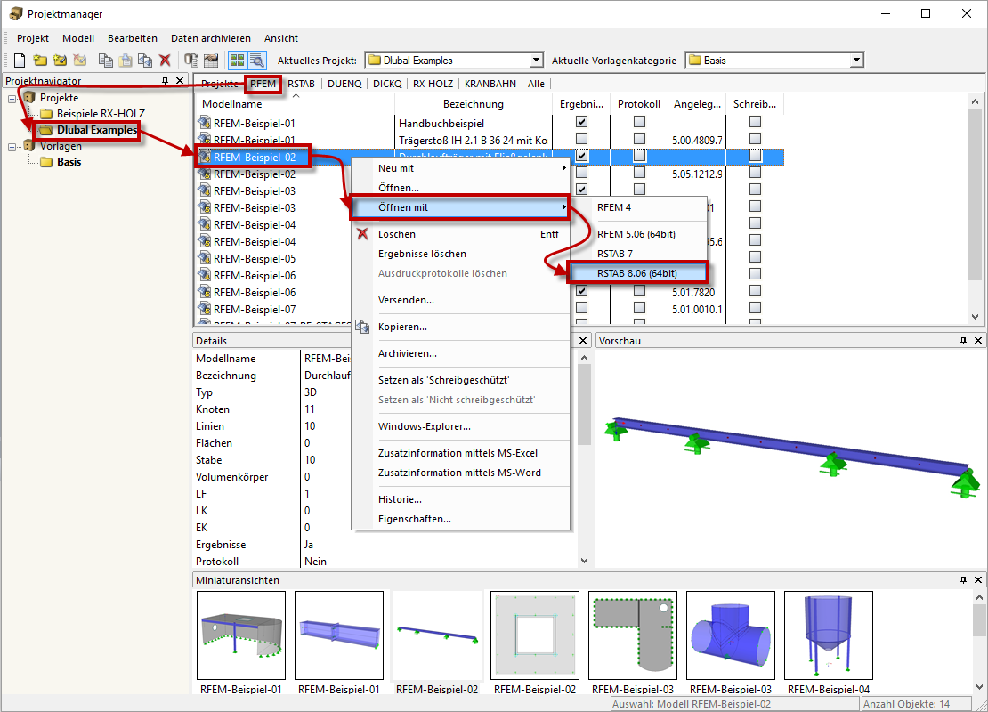Click Miniaturansichten scroll down arrow

coord(979,687)
